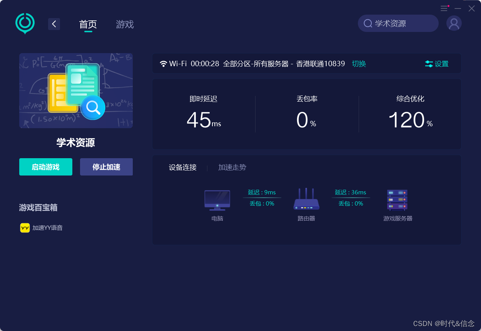
Task: Click the 切换 server link
Action: 359,64
